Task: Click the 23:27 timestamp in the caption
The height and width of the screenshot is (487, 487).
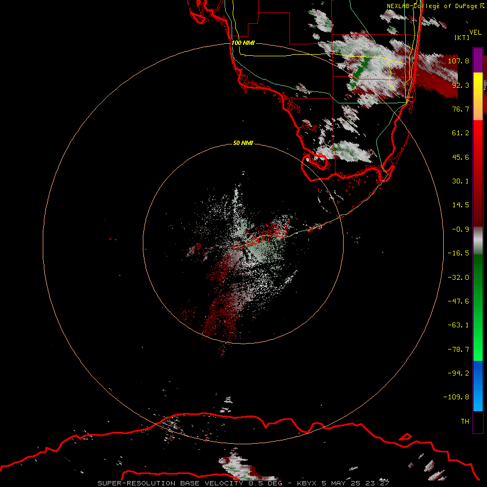Action: tap(377, 483)
